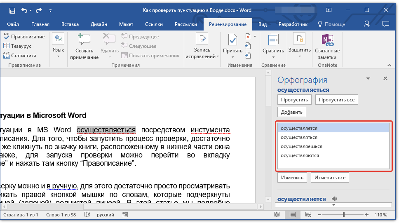Open the Принять dropdown arrow
The image size is (399, 223).
tap(232, 57)
